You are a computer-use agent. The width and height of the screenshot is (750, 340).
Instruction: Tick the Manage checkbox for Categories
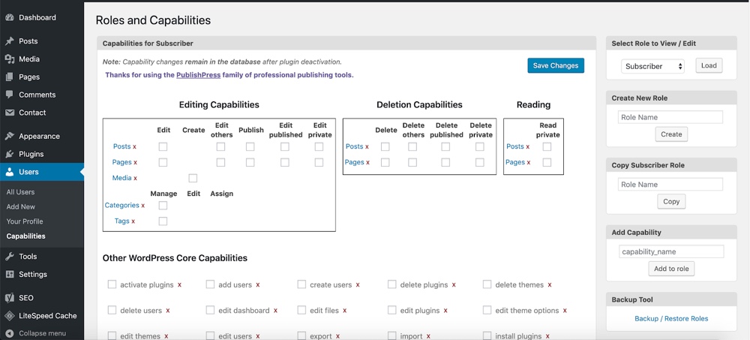tap(163, 206)
